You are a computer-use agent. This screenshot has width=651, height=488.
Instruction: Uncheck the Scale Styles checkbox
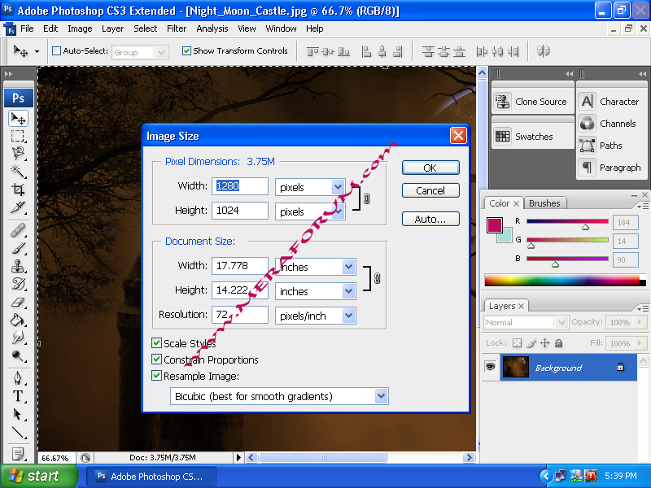pos(156,343)
